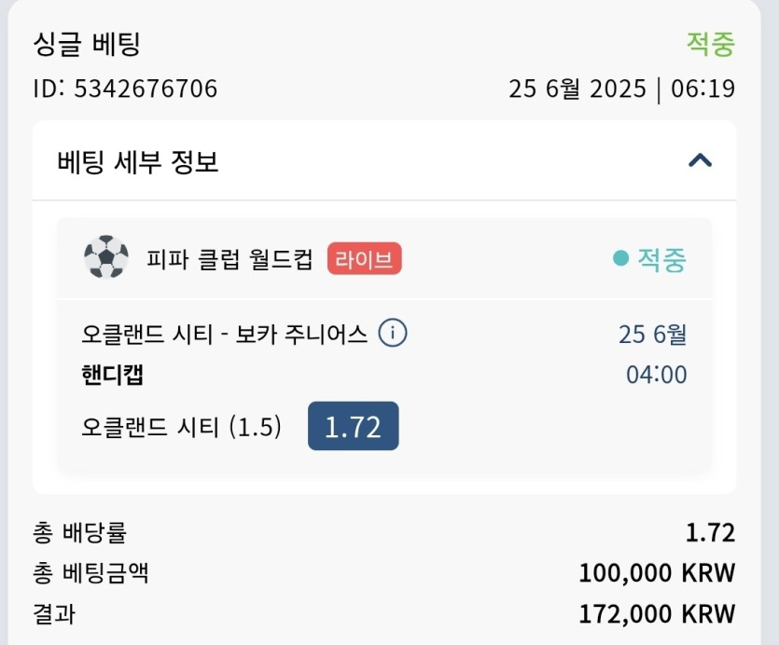The height and width of the screenshot is (645, 779).
Task: Click the 핸디캡 market label
Action: coord(112,375)
